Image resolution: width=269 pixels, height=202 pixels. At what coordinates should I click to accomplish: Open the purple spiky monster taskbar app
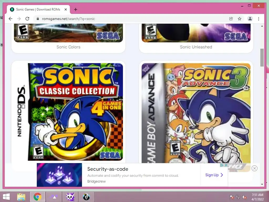click(x=70, y=197)
